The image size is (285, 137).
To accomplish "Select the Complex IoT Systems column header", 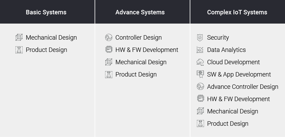I will [237, 12].
